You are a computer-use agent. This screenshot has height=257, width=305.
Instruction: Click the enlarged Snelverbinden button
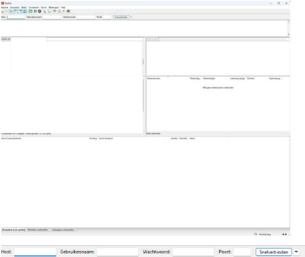coord(273,252)
